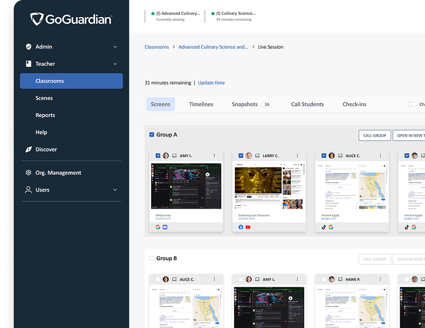Uncheck Larry C. checkbox

241,155
